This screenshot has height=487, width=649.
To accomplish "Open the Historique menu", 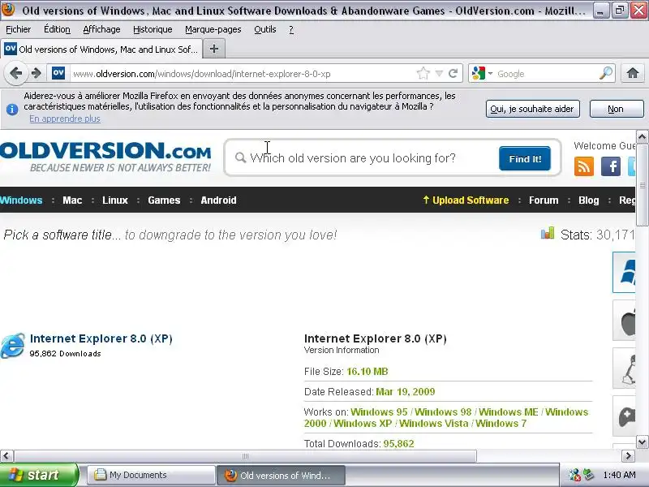I will [153, 29].
